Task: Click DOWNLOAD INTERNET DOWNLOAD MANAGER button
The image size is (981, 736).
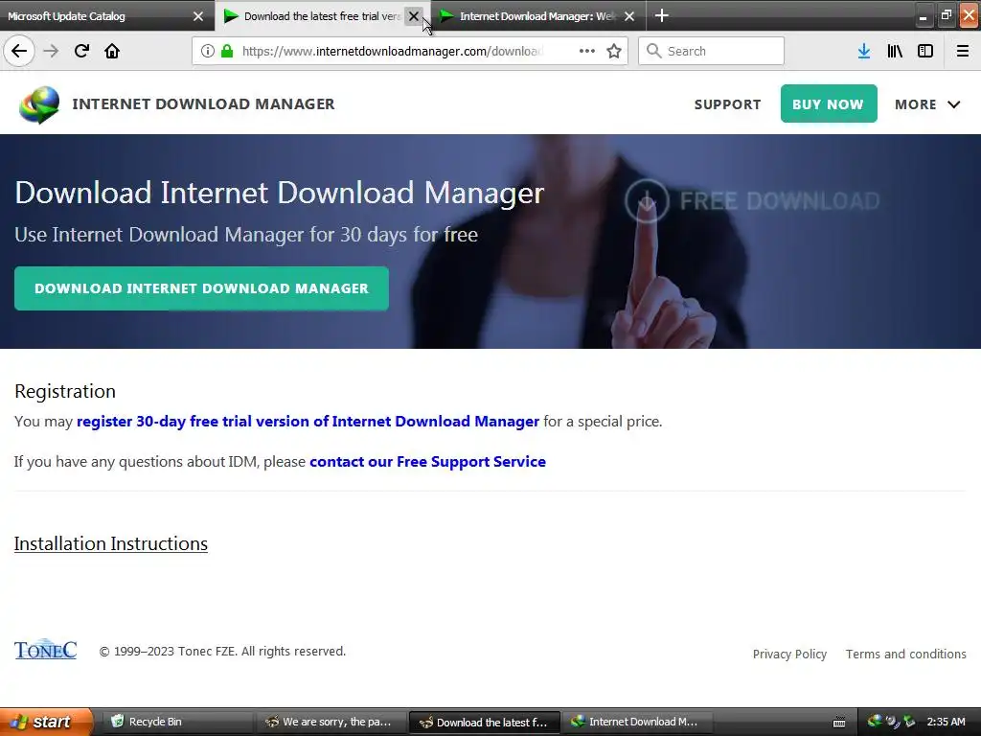Action: (201, 288)
